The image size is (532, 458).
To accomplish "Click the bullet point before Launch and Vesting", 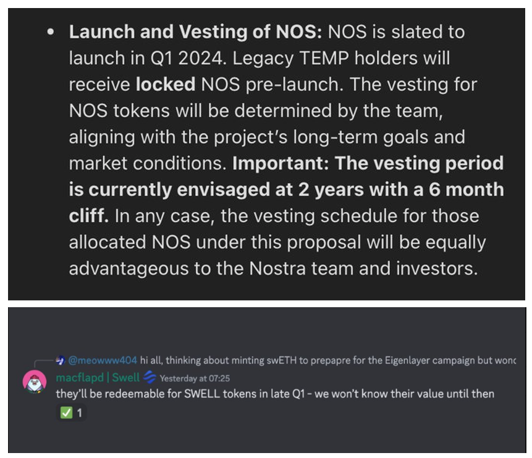I will (x=51, y=33).
